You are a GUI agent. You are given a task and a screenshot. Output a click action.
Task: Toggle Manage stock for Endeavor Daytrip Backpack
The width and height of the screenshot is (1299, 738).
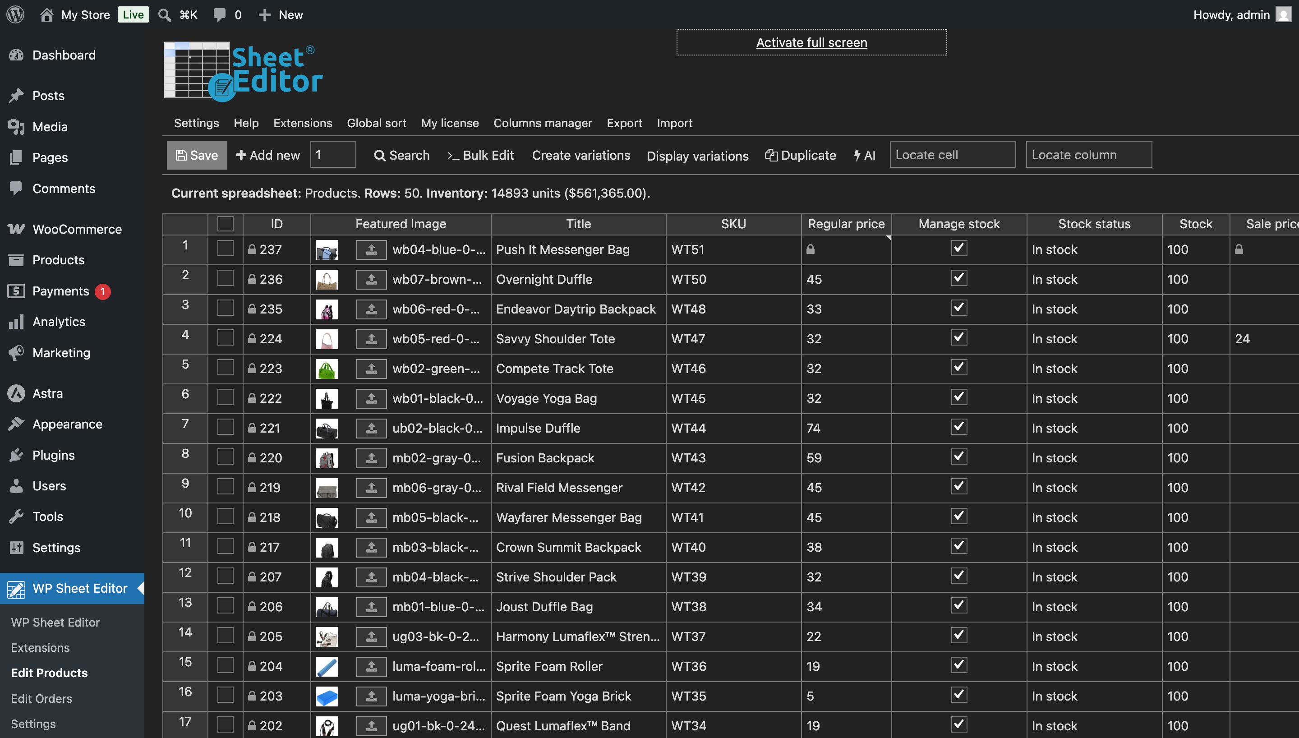coord(959,308)
